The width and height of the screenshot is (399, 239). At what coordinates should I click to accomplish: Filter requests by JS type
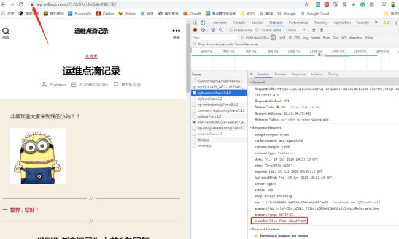[290, 37]
